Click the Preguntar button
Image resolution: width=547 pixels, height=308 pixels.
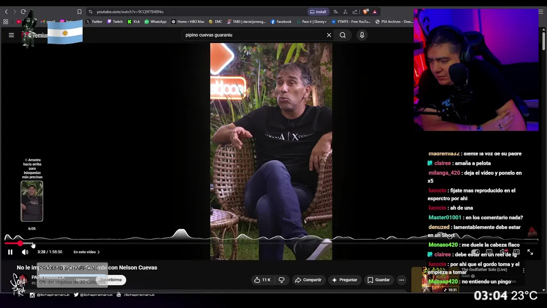pyautogui.click(x=344, y=280)
